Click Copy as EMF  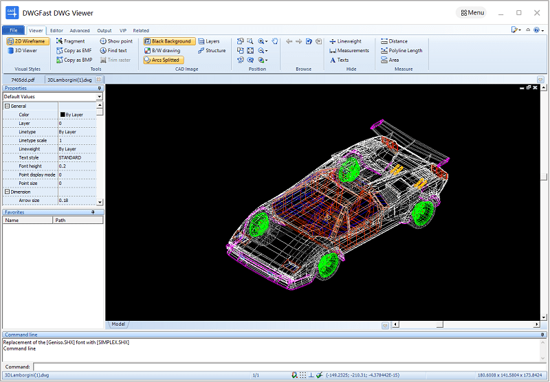tap(74, 50)
